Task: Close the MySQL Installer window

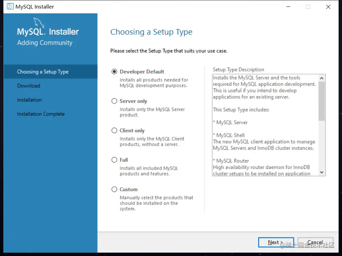Action: [x=328, y=7]
